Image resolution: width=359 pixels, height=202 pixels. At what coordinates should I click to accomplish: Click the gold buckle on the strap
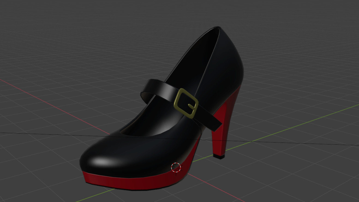pyautogui.click(x=178, y=99)
